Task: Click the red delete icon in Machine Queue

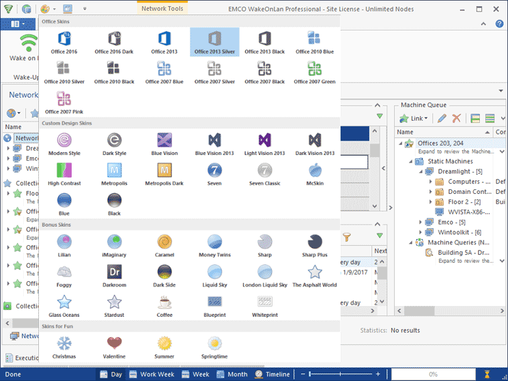Action: 456,119
